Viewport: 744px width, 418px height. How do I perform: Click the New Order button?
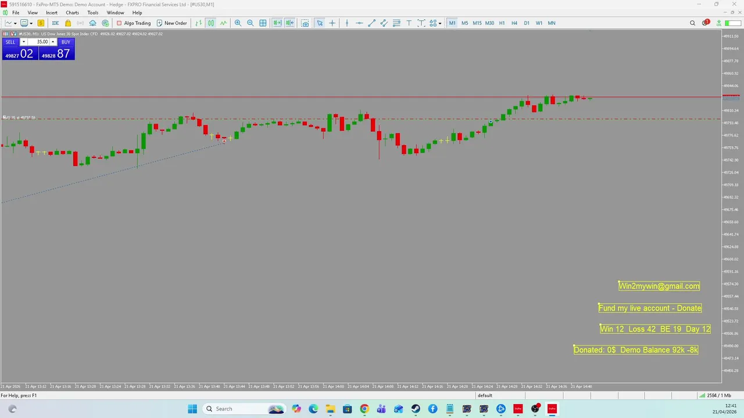click(172, 23)
